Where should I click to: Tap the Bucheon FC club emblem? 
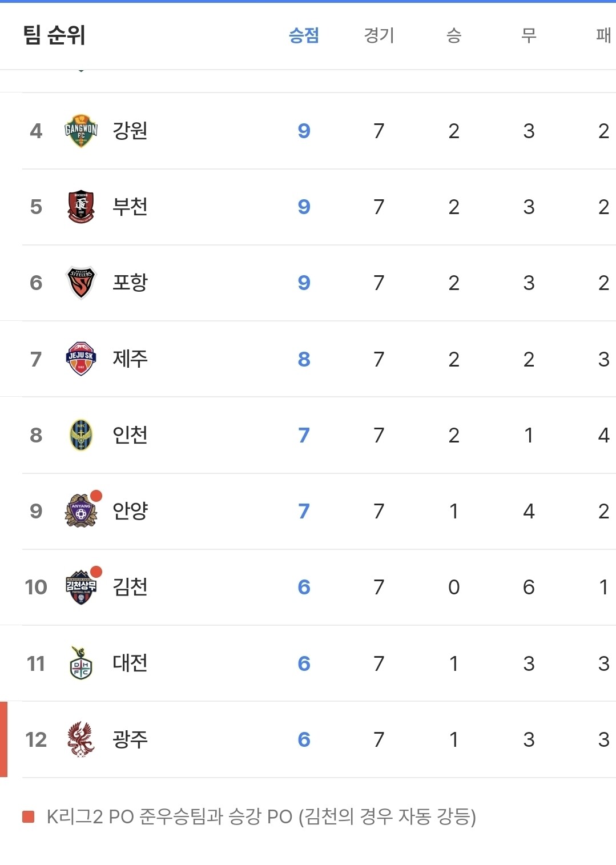point(81,207)
